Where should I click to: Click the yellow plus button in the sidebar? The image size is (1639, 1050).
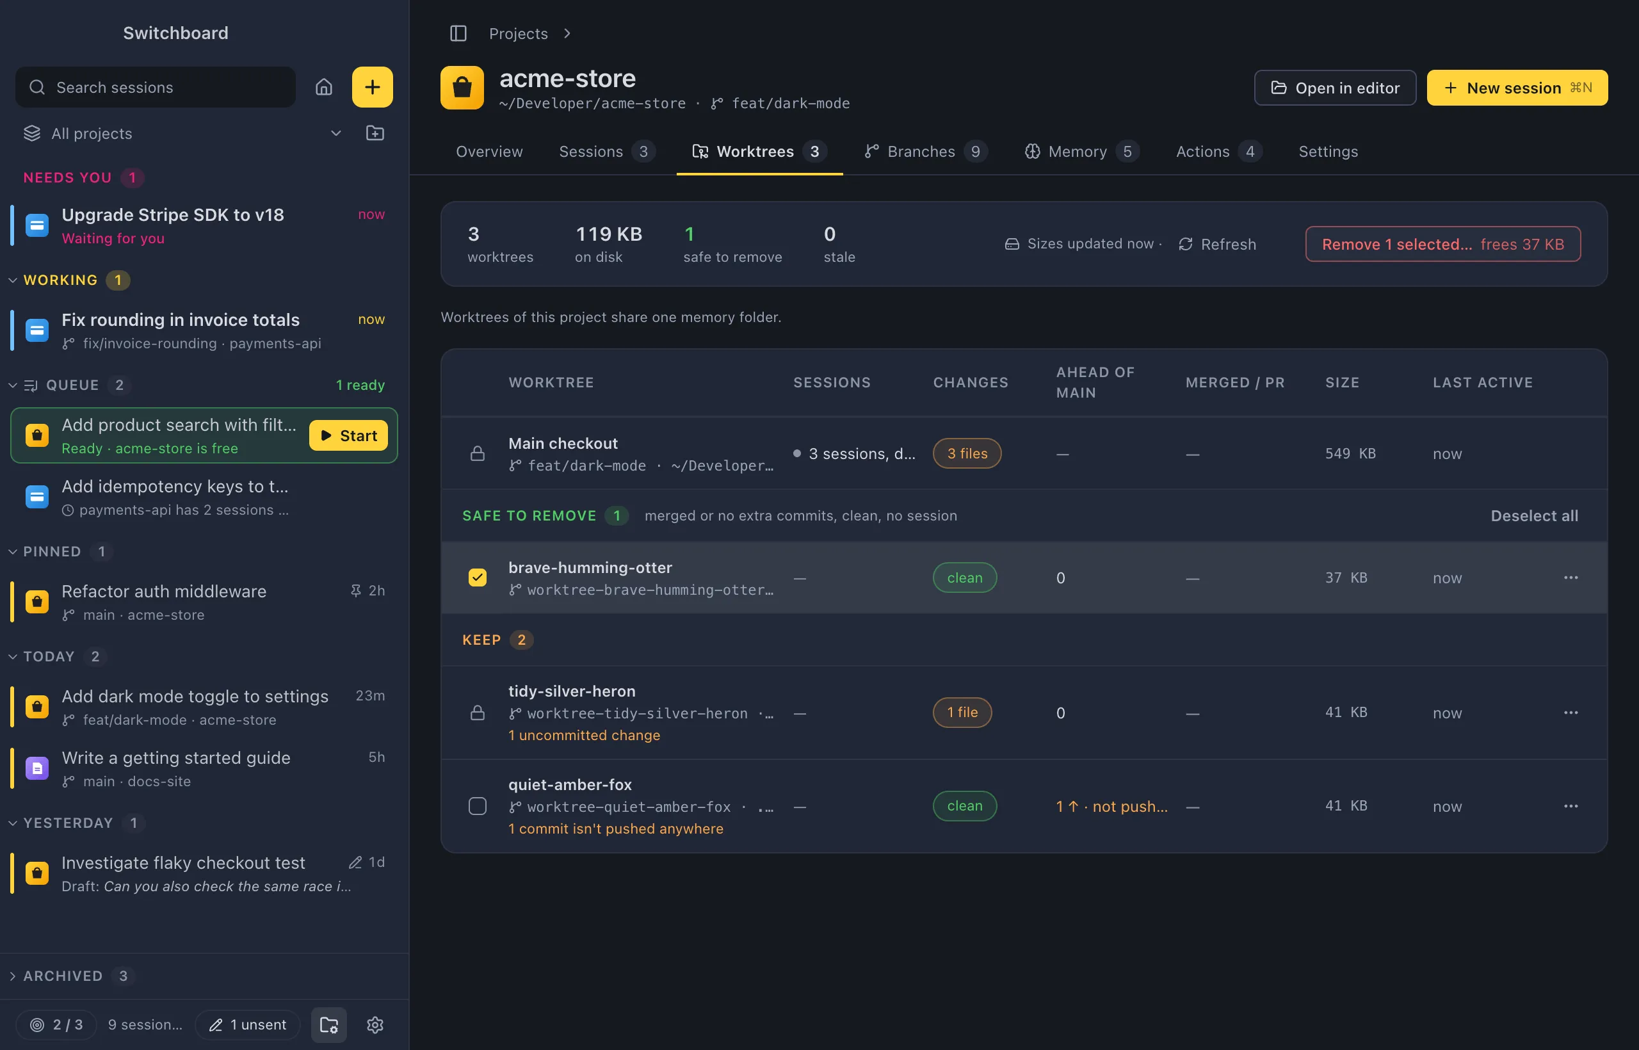372,87
